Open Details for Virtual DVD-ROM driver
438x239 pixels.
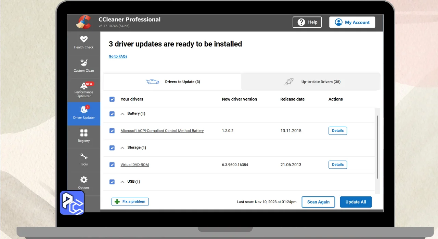pyautogui.click(x=337, y=165)
